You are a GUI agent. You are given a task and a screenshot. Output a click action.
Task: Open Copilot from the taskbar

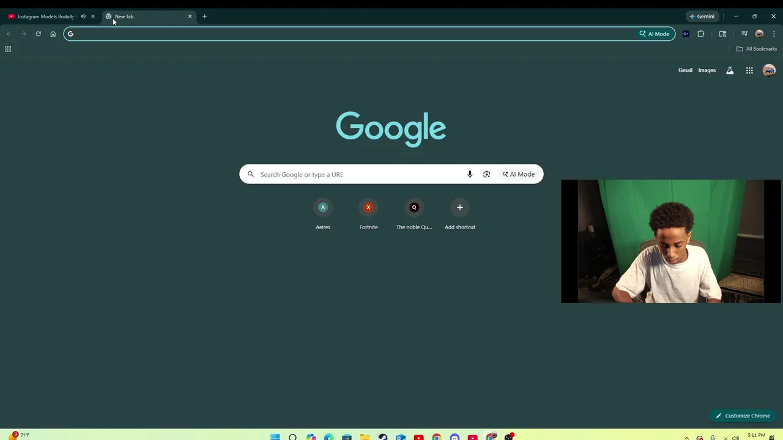tap(311, 437)
